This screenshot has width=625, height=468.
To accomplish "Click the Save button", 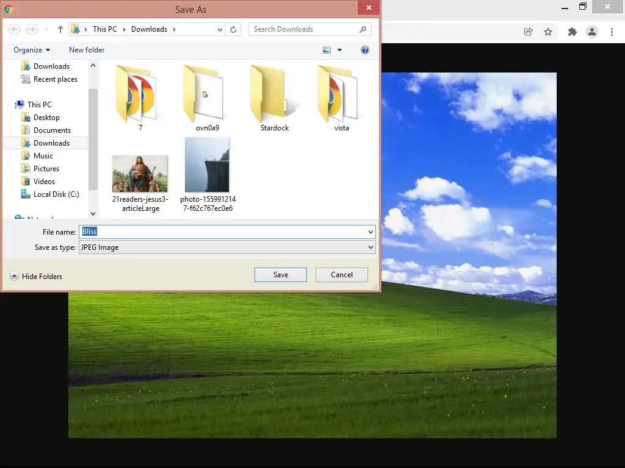I will click(x=281, y=275).
